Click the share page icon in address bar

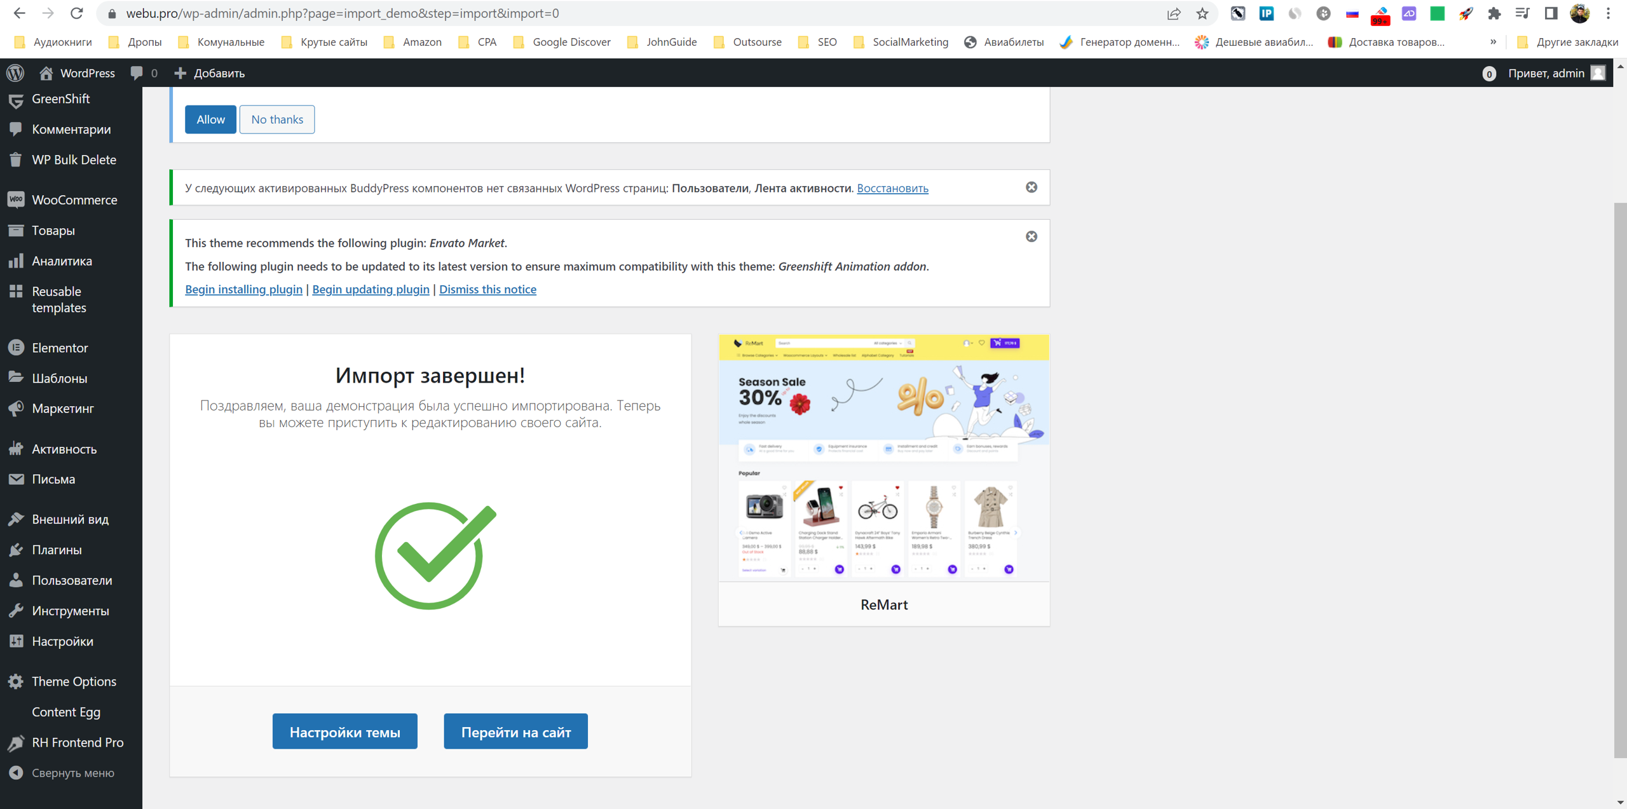point(1173,13)
